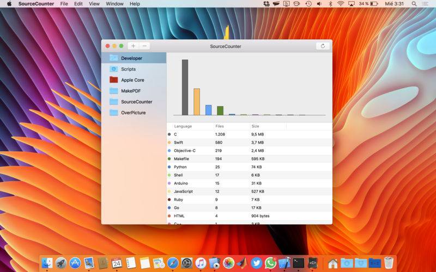This screenshot has width=436, height=272.
Task: Select the Arduino language row
Action: point(250,183)
